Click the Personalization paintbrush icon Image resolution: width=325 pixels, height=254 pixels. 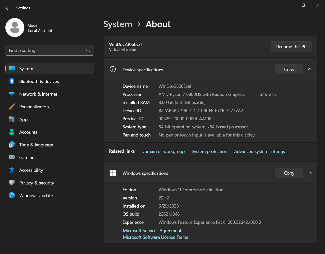coord(12,107)
